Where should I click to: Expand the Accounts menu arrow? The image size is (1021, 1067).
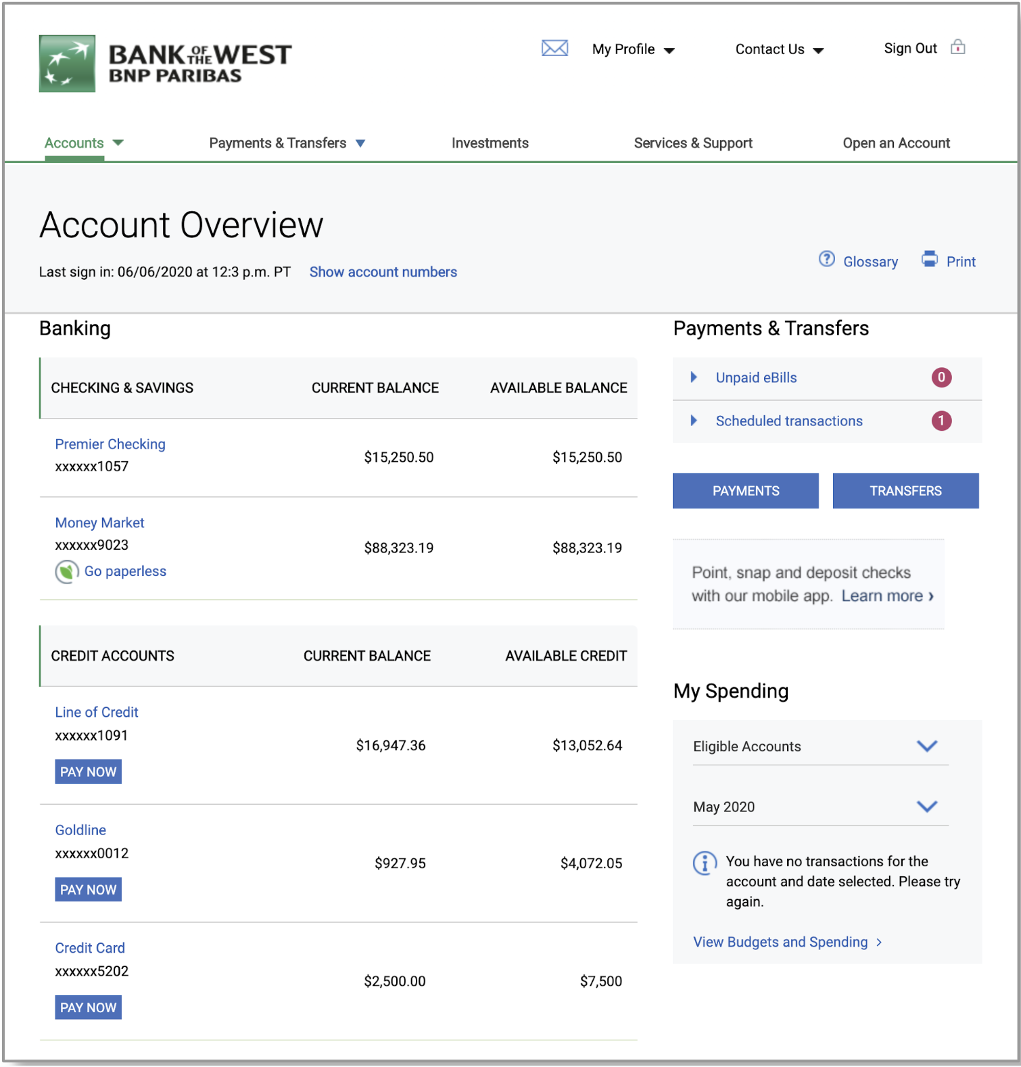118,143
